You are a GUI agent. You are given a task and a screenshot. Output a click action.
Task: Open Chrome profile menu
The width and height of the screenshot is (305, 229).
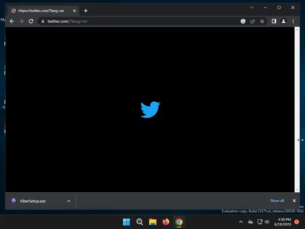[284, 21]
